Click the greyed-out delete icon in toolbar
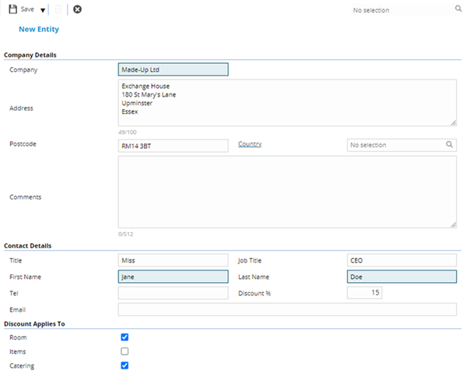This screenshot has width=467, height=381. click(x=58, y=9)
